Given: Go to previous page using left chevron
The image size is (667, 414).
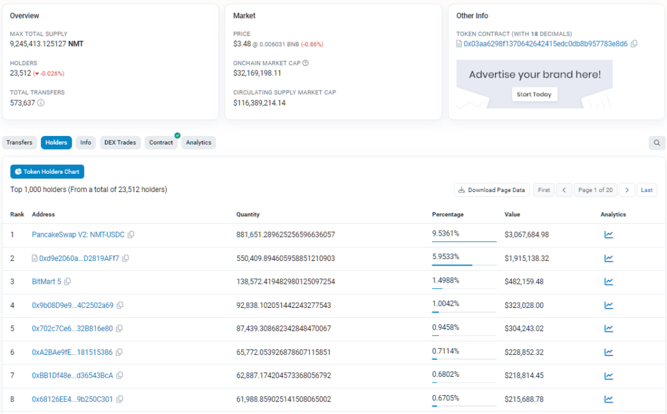Looking at the screenshot, I should pos(563,190).
